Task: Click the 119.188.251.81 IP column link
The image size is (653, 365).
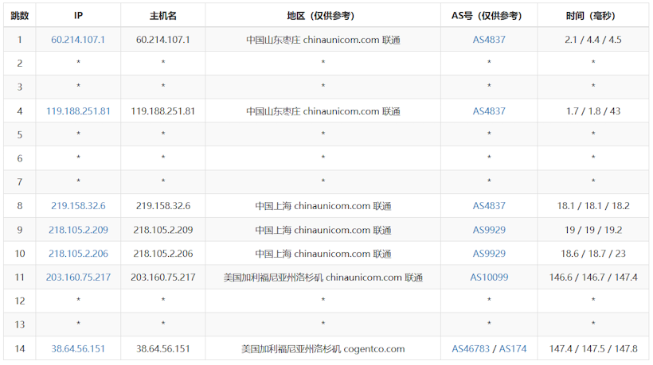Action: pyautogui.click(x=78, y=111)
